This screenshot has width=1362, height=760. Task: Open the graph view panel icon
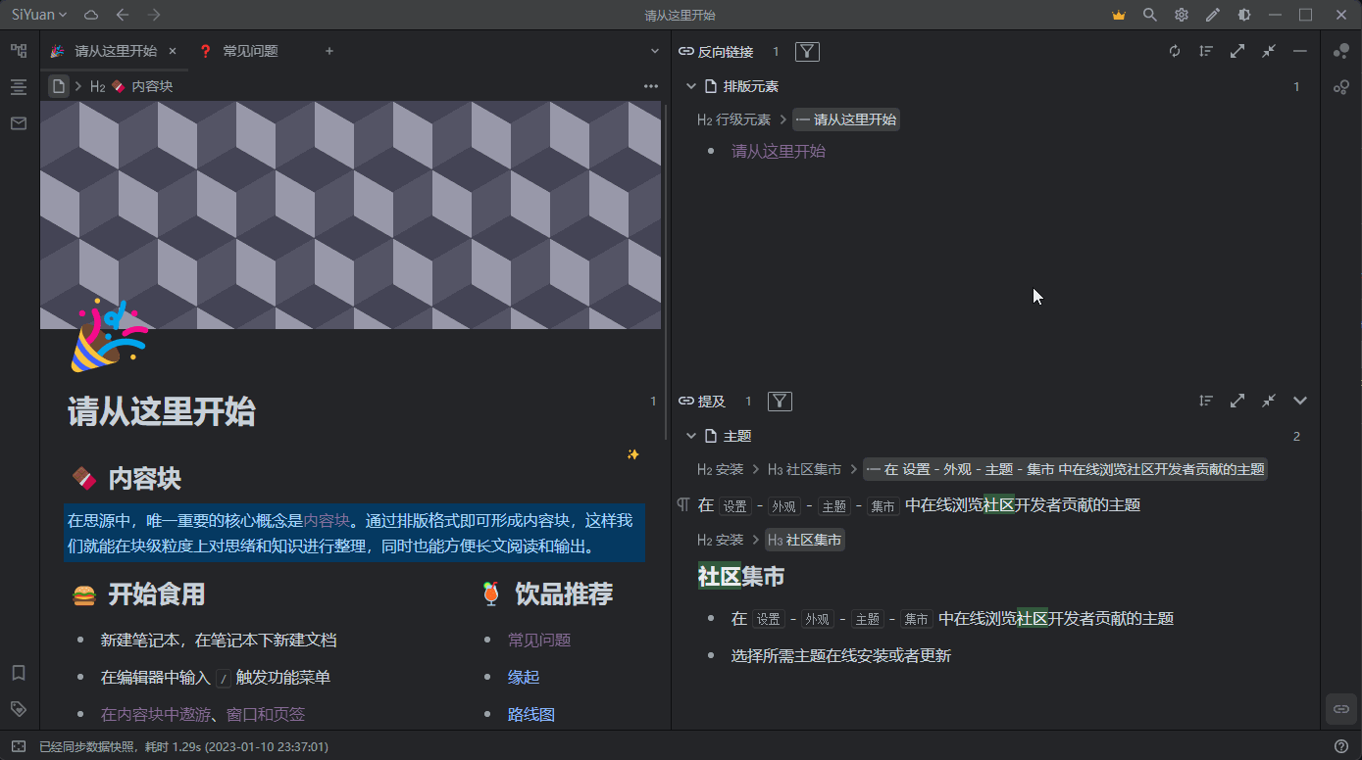[x=1341, y=51]
